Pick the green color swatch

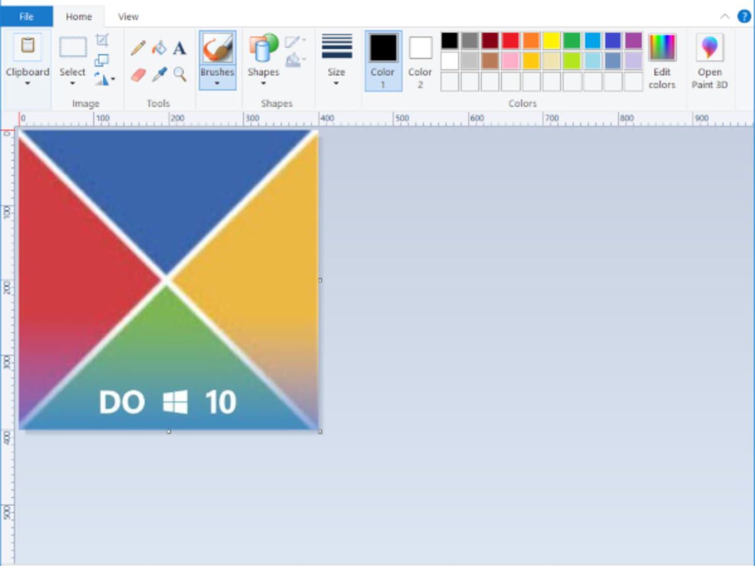[x=572, y=41]
